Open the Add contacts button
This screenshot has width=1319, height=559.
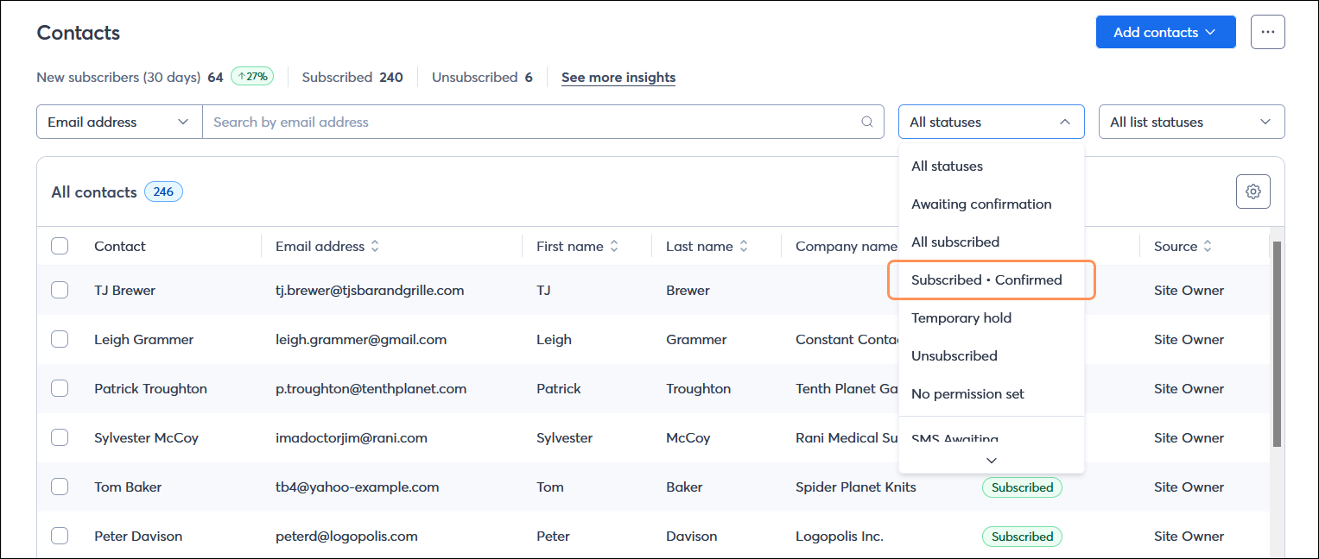tap(1165, 31)
